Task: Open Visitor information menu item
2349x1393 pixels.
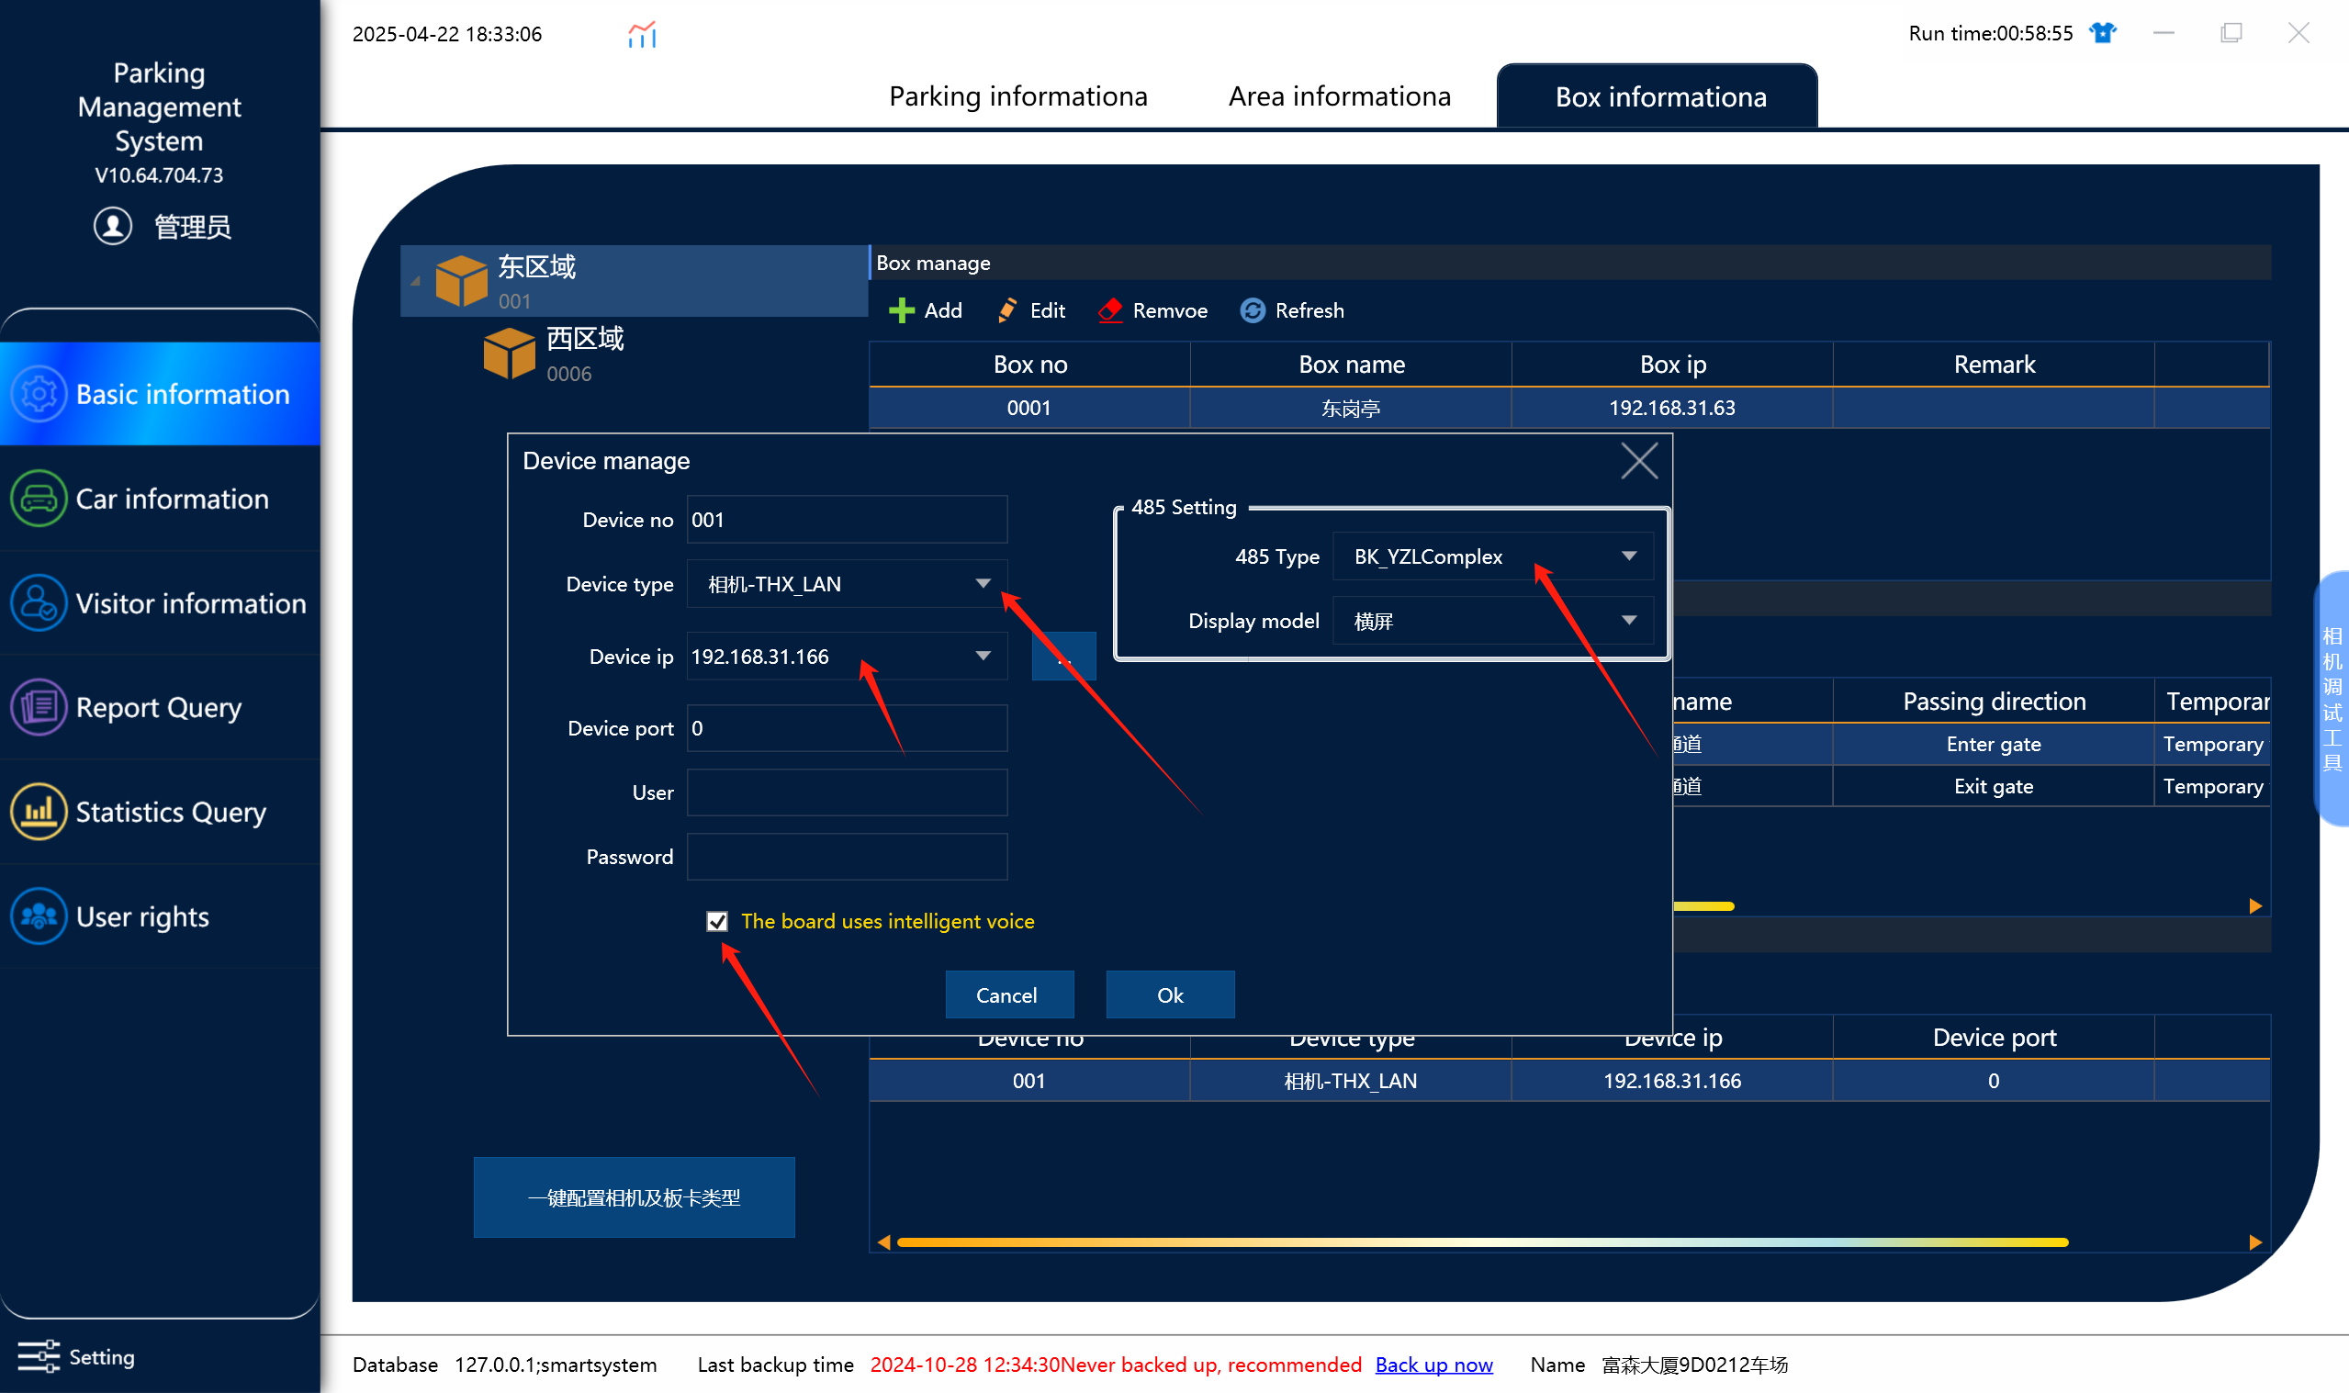Action: [160, 602]
